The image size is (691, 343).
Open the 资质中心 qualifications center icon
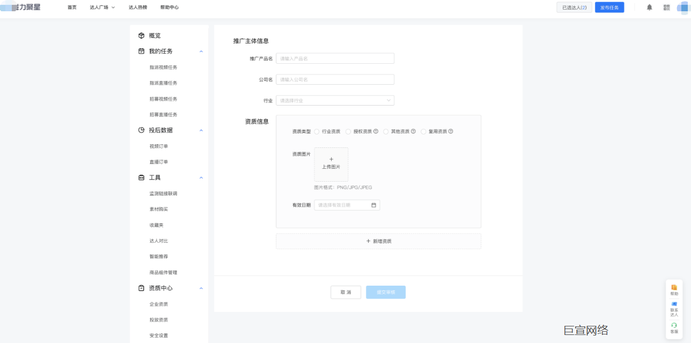[141, 288]
